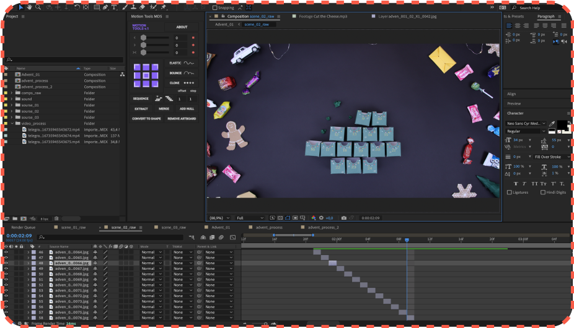Click the current time indicator playhead
The image size is (574, 328).
(x=407, y=240)
